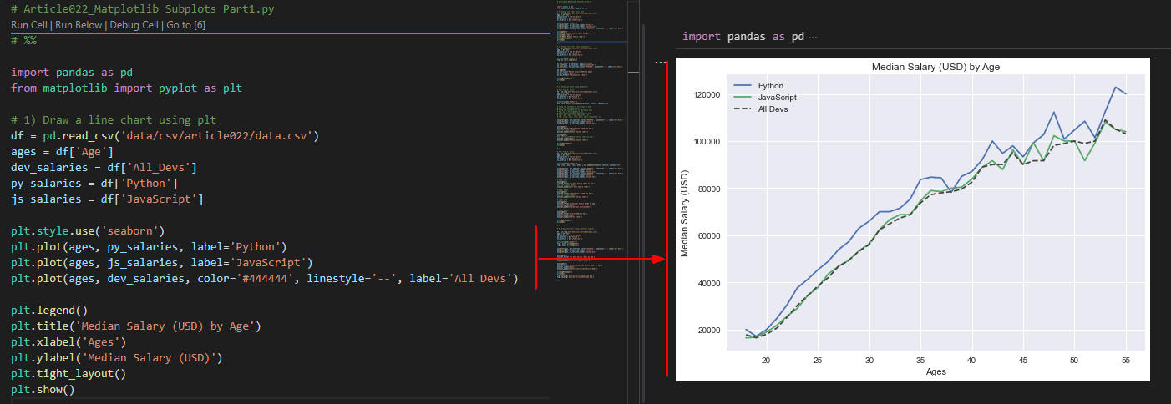This screenshot has width=1171, height=404.
Task: Click the editor minimap code preview
Action: [591, 142]
